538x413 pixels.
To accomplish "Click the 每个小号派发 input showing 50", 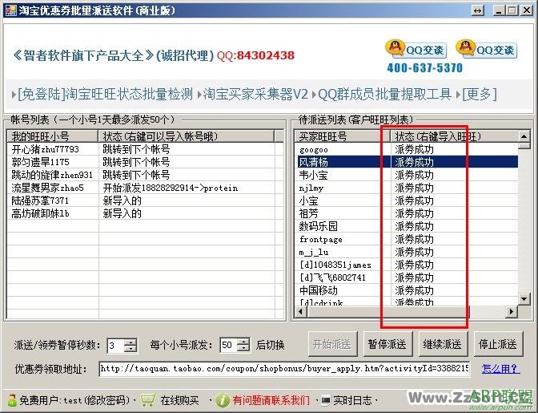I will [228, 345].
